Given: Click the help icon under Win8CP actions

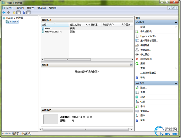Looking at the screenshot, I should [x=137, y=120].
